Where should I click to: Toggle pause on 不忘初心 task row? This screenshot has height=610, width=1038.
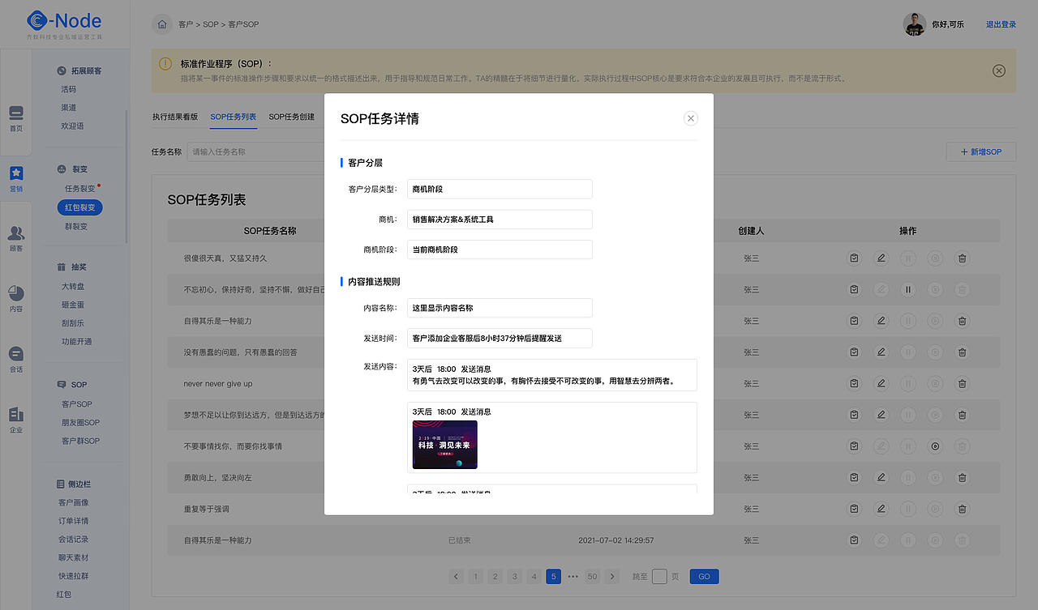[x=907, y=289]
